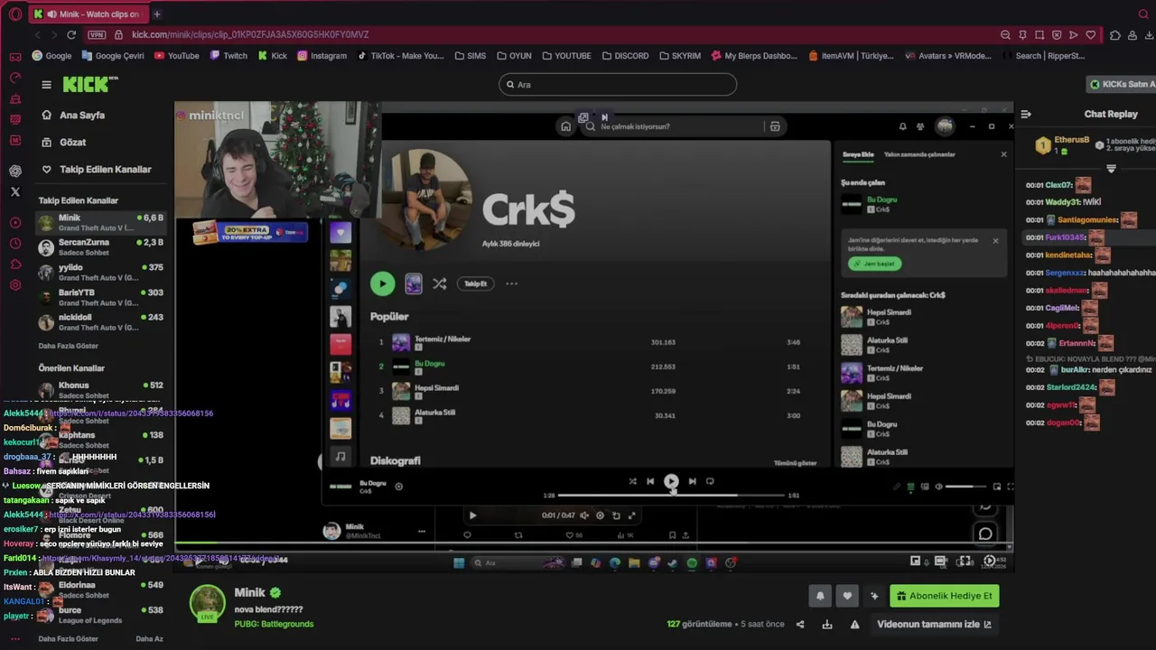This screenshot has height=650, width=1156.
Task: Go back with the browser back arrow
Action: coord(38,34)
